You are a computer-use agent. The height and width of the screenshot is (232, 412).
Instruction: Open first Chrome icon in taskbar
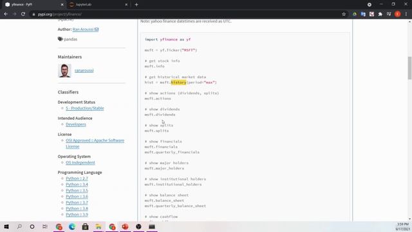point(59,226)
